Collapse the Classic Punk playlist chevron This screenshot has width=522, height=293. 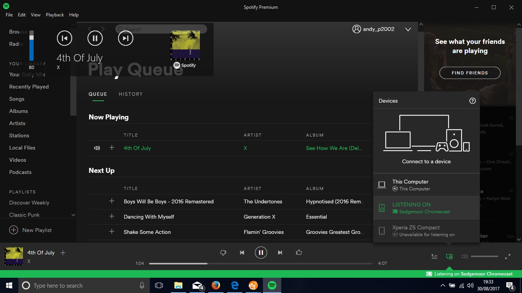pos(73,215)
